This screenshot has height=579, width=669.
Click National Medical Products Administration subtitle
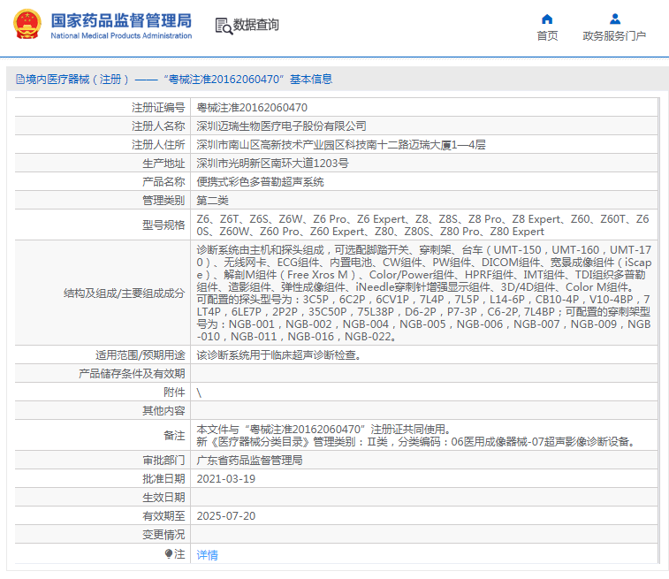pyautogui.click(x=121, y=36)
